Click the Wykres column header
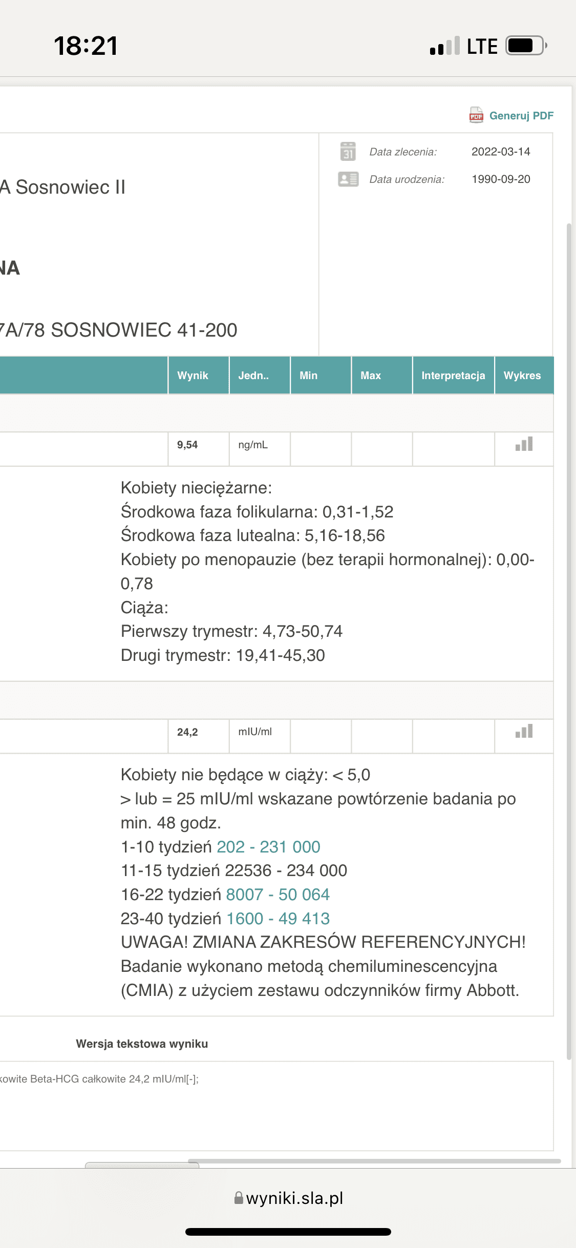The image size is (576, 1248). click(522, 376)
